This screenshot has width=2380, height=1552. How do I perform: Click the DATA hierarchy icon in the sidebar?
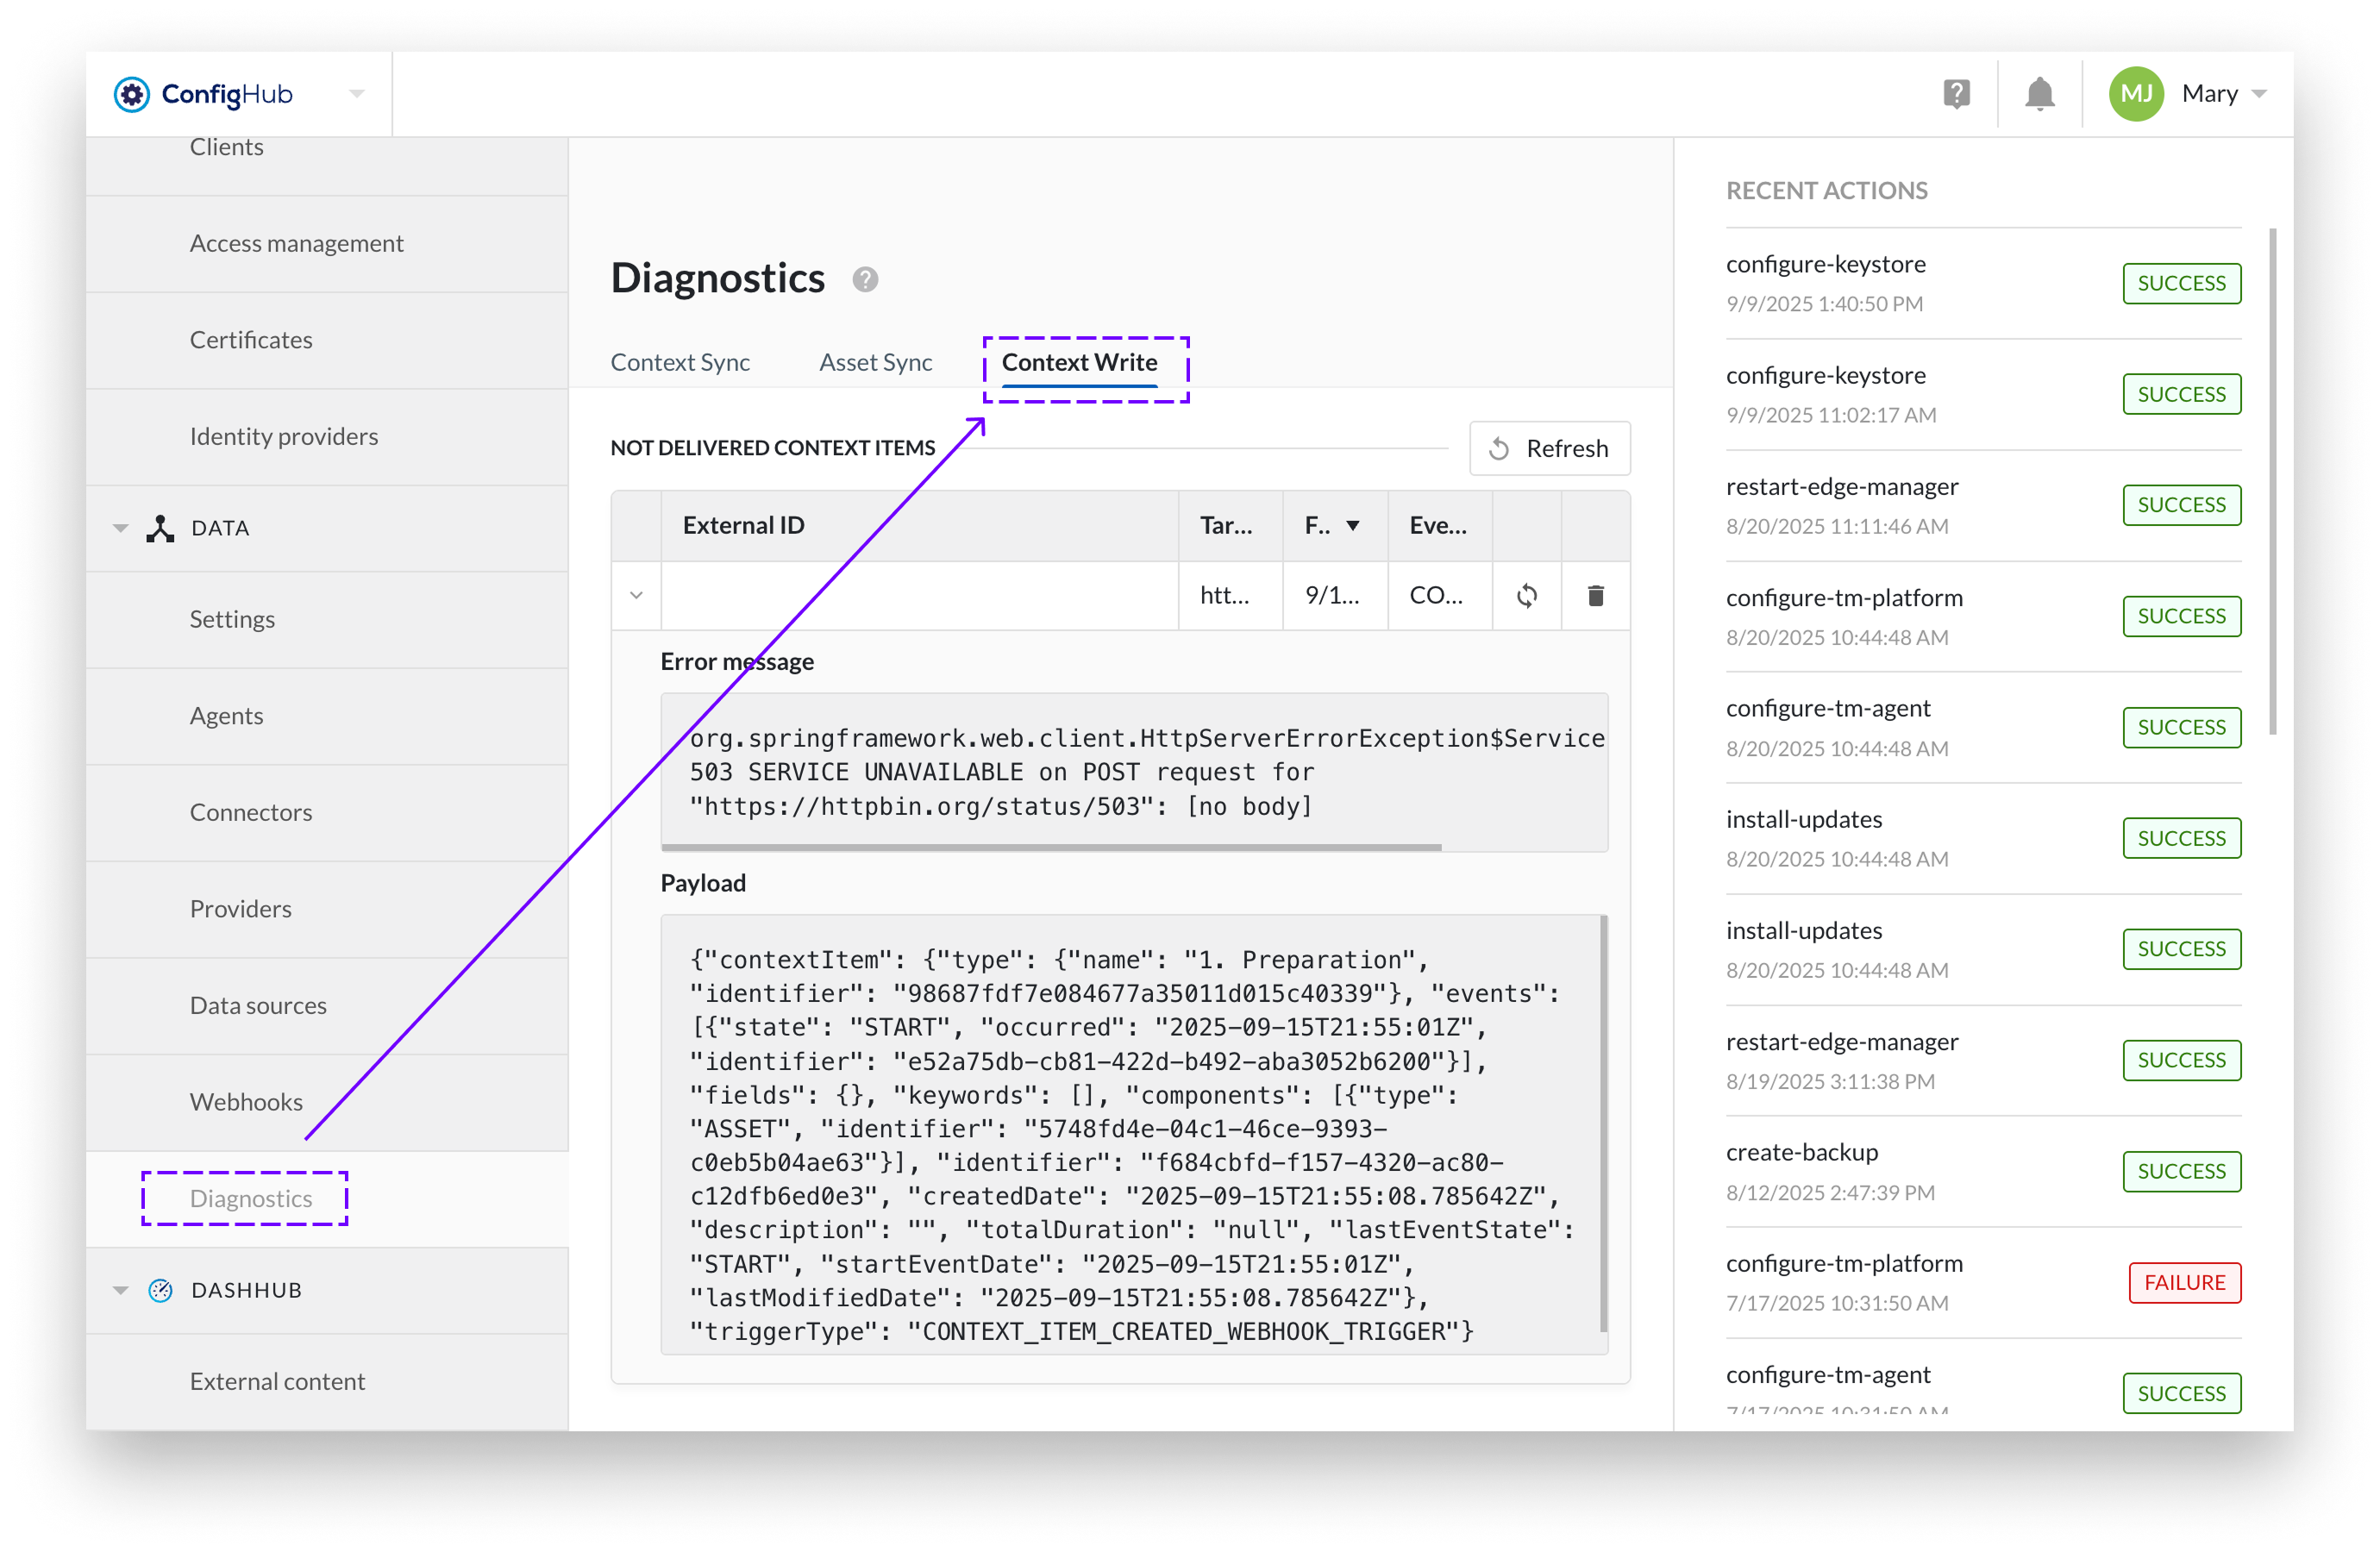coord(161,528)
